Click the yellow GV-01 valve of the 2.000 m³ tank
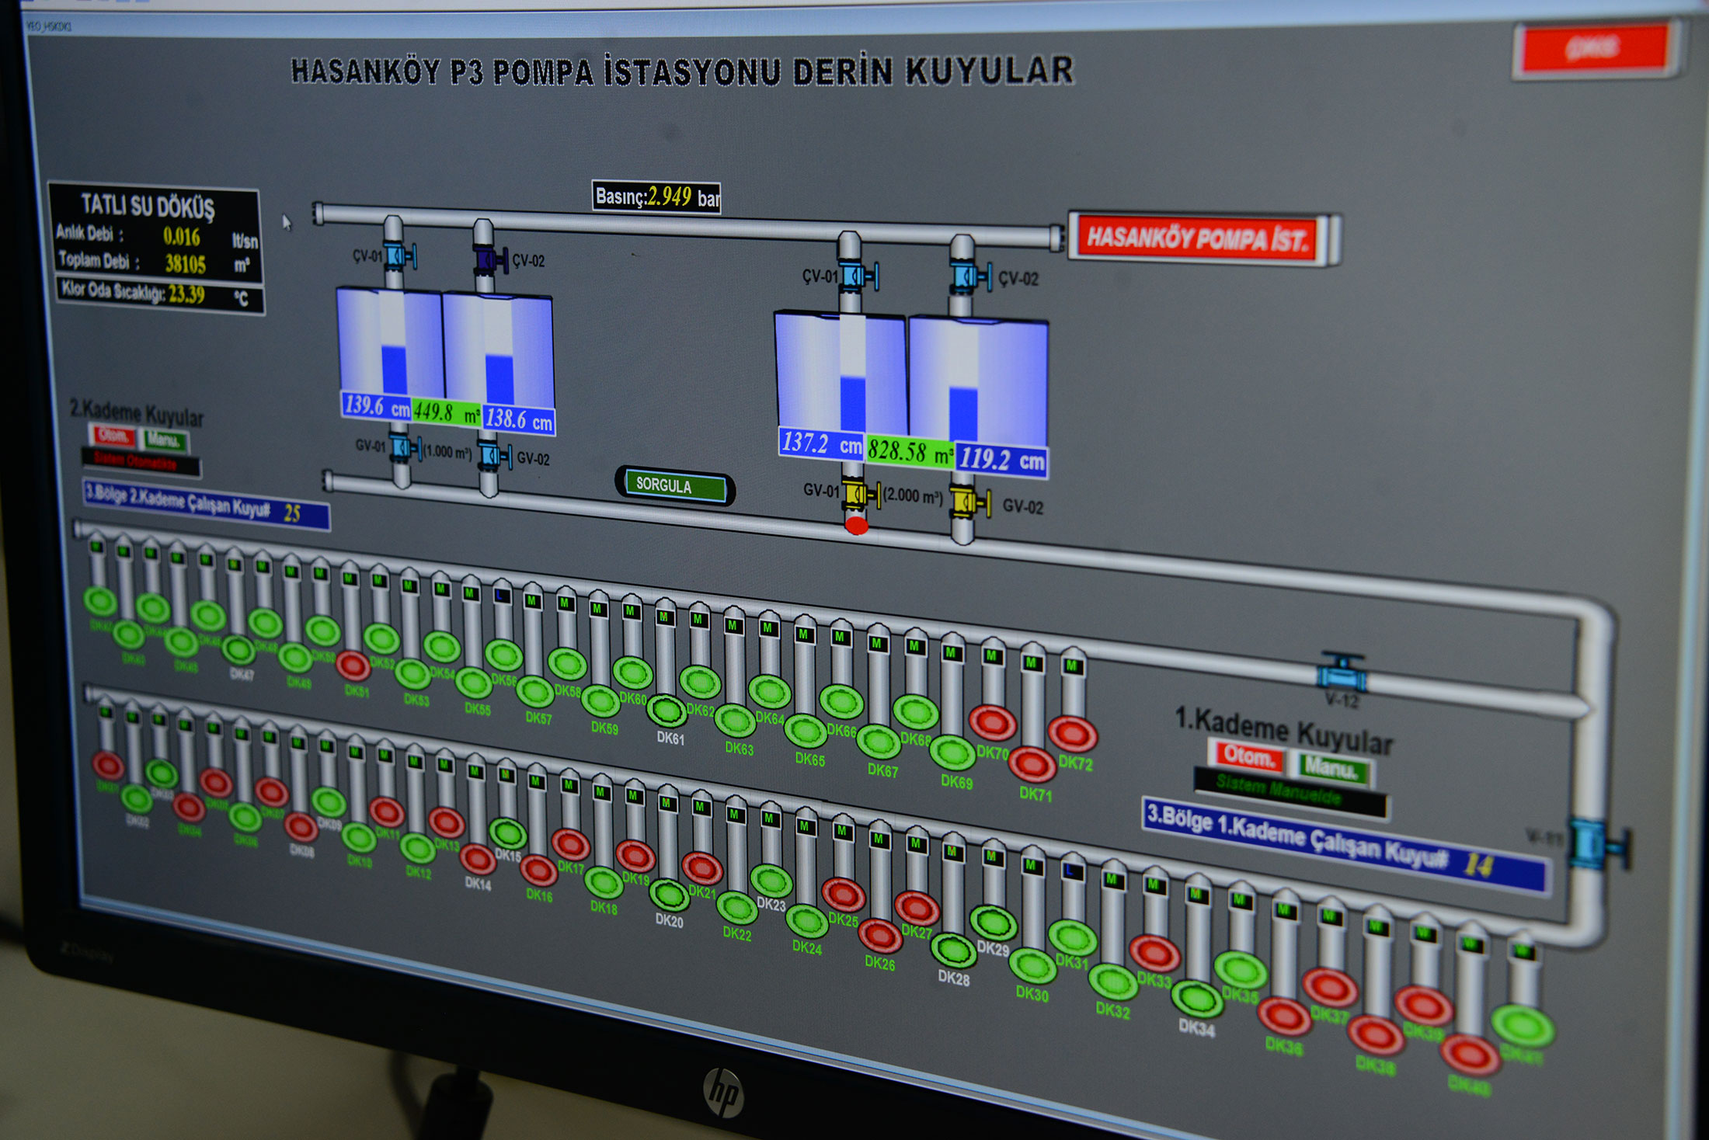The width and height of the screenshot is (1709, 1140). coord(858,495)
